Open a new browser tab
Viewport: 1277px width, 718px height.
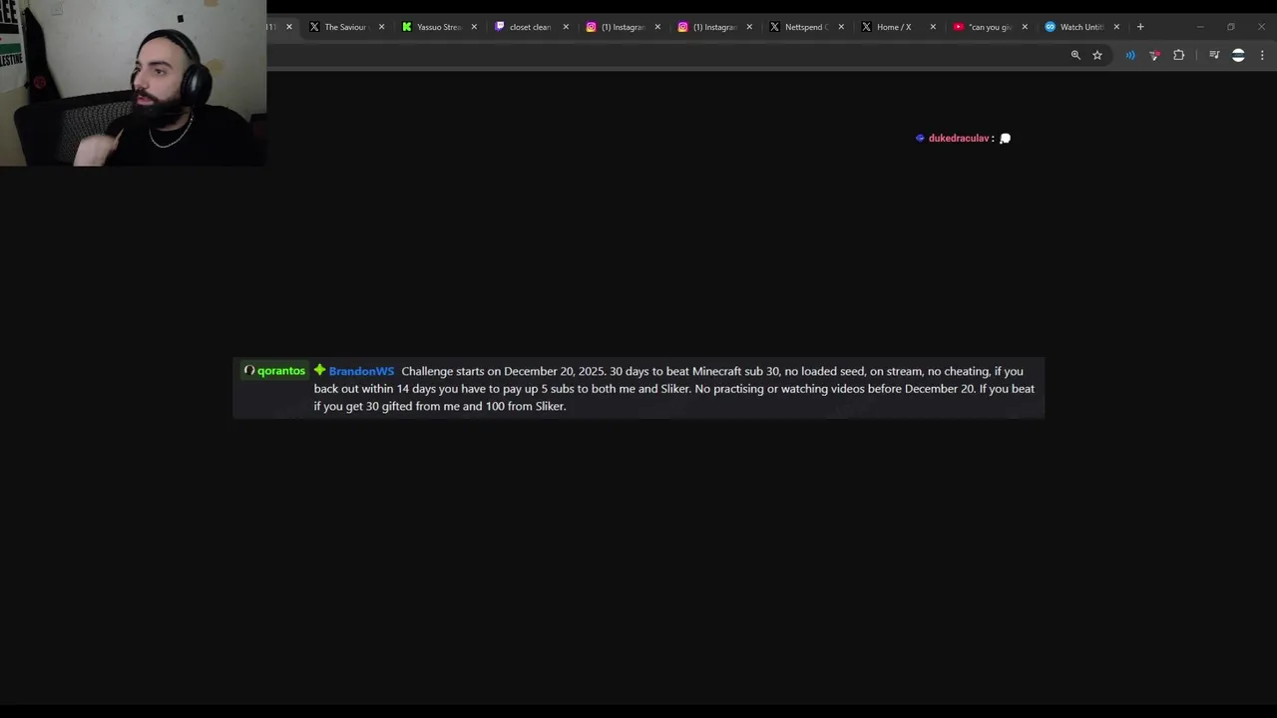(1140, 27)
